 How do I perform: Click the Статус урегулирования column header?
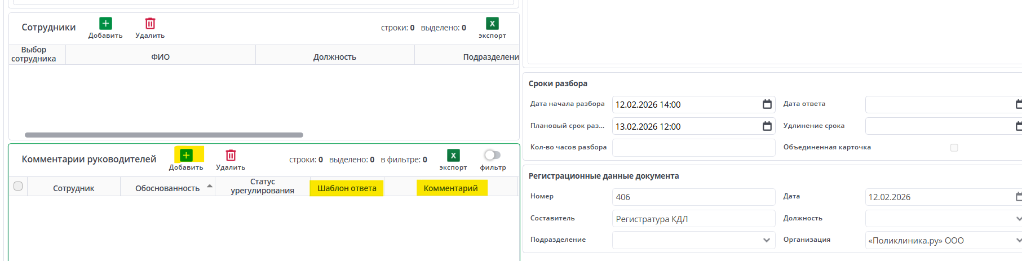pos(263,186)
